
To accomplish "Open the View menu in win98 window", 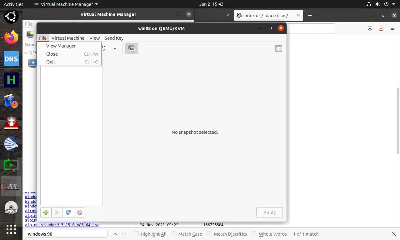I will coord(94,38).
